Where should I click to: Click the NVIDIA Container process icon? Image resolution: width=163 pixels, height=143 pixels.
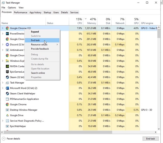(7, 66)
